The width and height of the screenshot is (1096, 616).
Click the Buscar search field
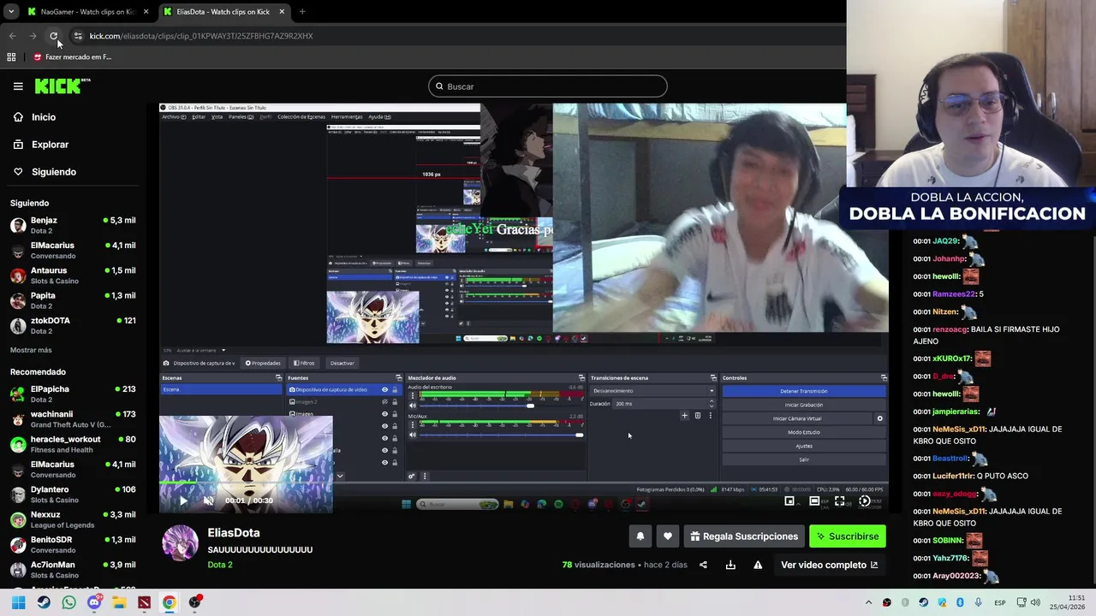pyautogui.click(x=548, y=86)
